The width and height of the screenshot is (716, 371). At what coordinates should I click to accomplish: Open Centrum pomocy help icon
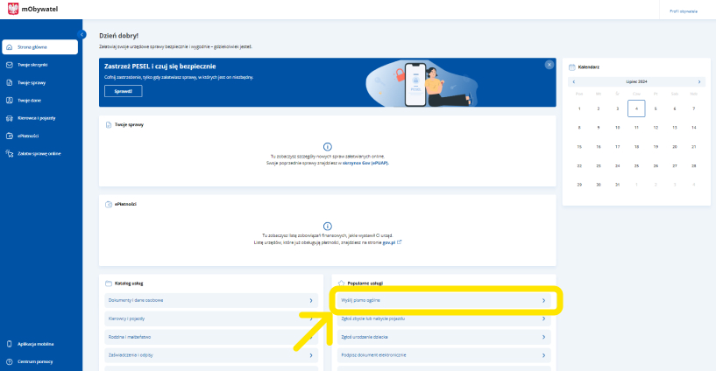click(x=9, y=360)
